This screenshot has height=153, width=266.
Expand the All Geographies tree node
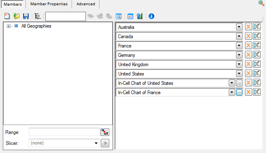click(9, 26)
